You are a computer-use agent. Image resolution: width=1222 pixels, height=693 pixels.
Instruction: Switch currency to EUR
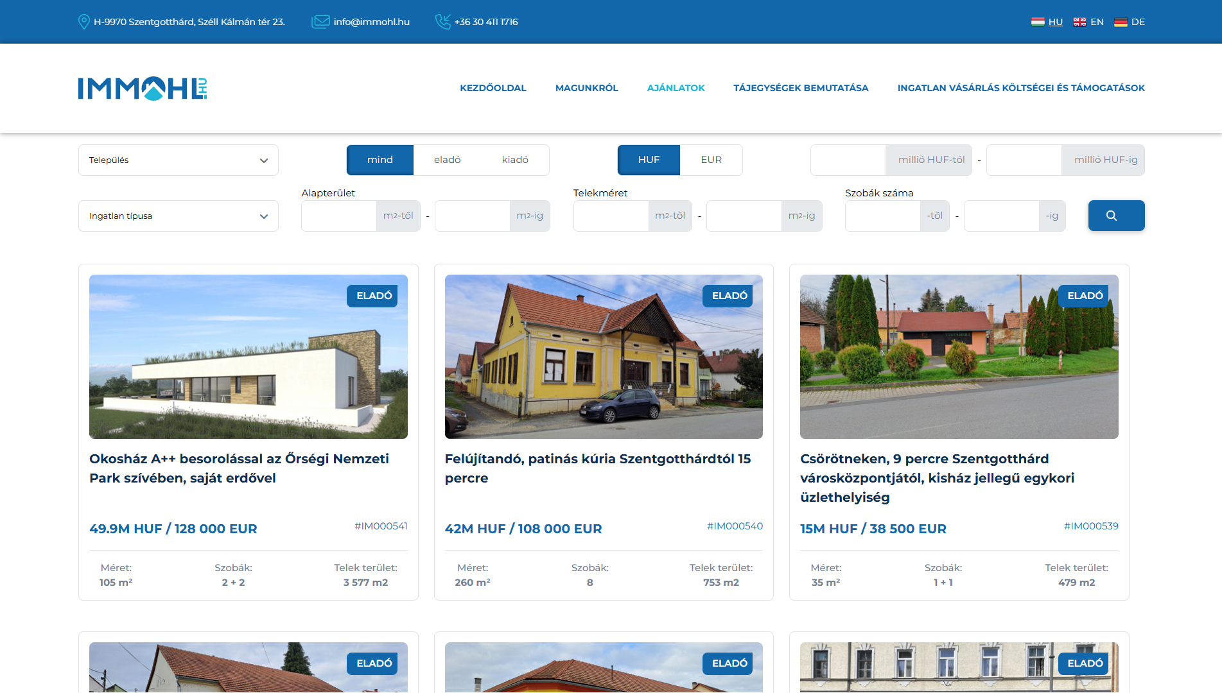click(711, 160)
